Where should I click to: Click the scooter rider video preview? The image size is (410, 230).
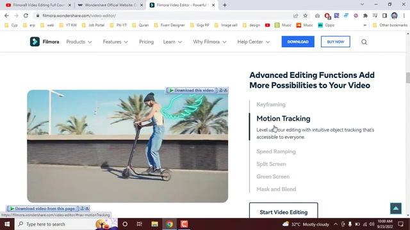tap(127, 146)
